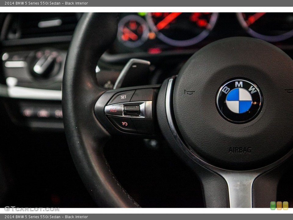This screenshot has height=220, width=293.
Task: Click the cruise control rocker switch
Action: [x=132, y=110]
